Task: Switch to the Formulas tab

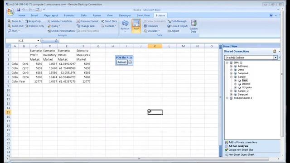Action: tap(69, 15)
